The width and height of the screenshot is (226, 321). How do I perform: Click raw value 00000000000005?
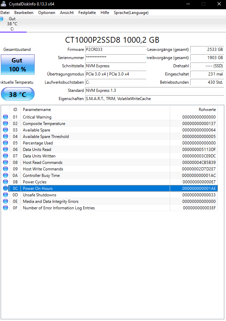199,137
